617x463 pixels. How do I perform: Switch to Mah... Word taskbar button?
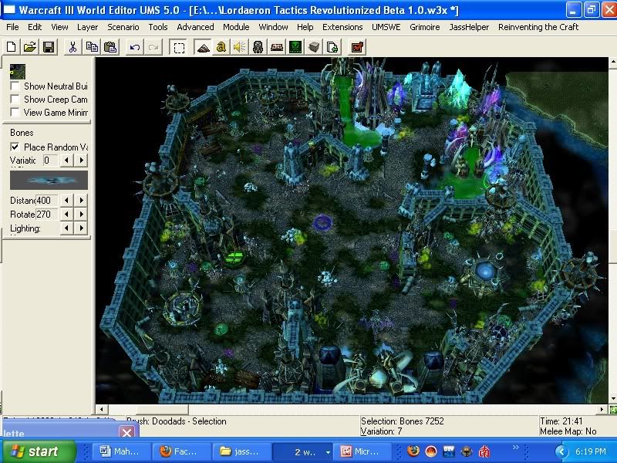[121, 451]
